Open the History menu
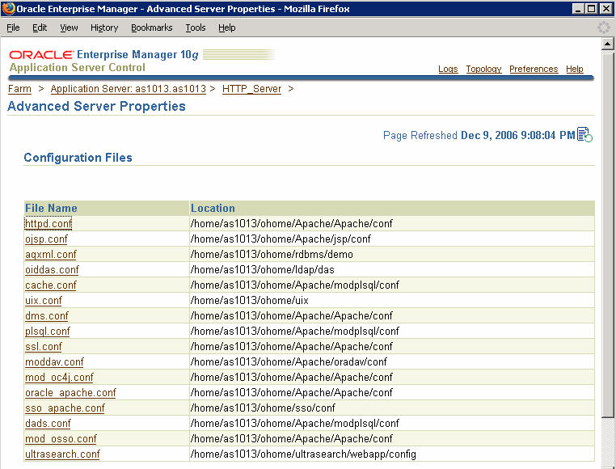Viewport: 616px width, 469px height. click(x=104, y=27)
